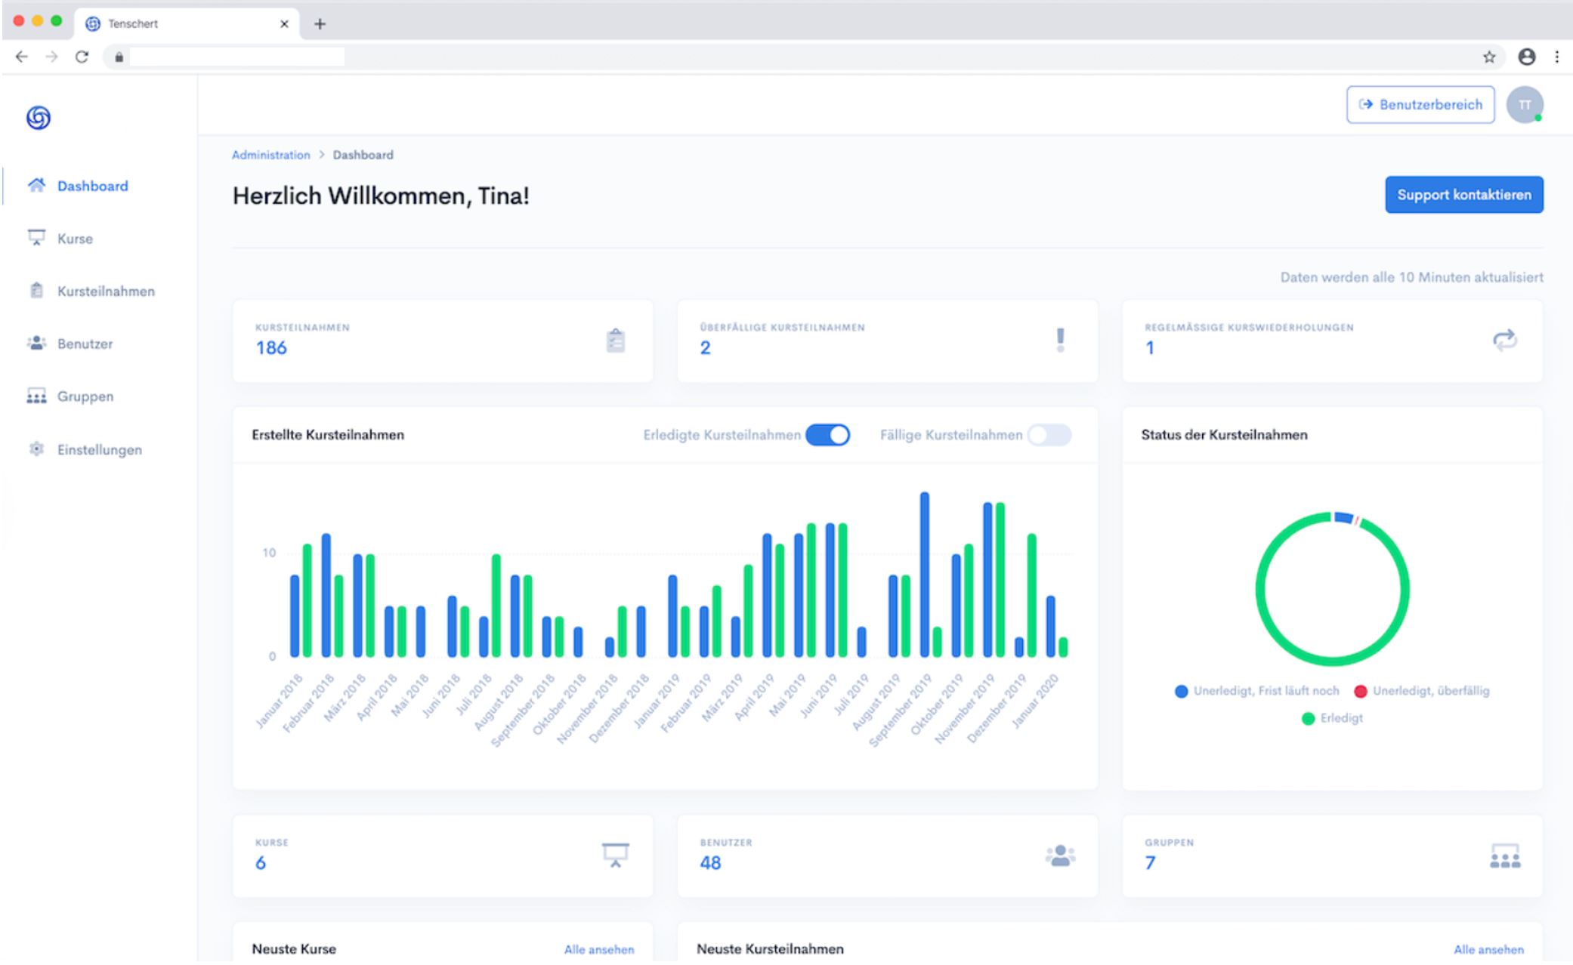Click the Support kontaktieren button

tap(1463, 195)
